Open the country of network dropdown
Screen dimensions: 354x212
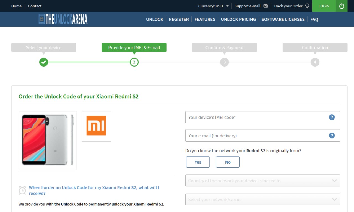(x=262, y=181)
